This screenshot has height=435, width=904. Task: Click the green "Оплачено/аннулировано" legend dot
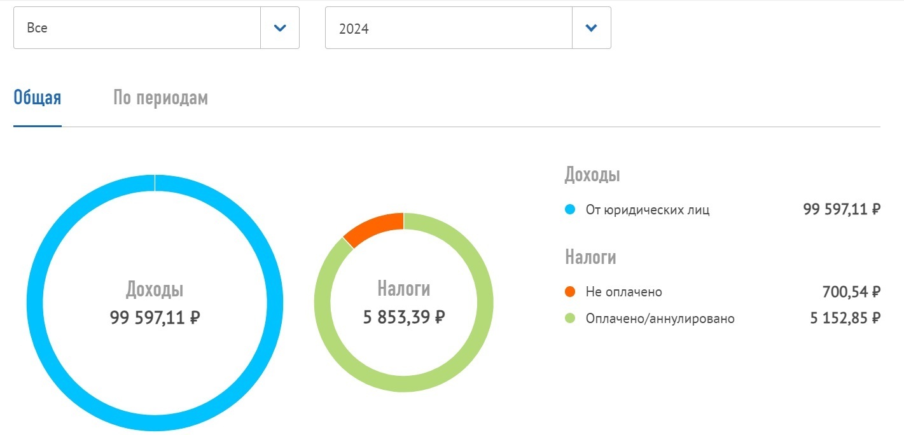tap(570, 319)
